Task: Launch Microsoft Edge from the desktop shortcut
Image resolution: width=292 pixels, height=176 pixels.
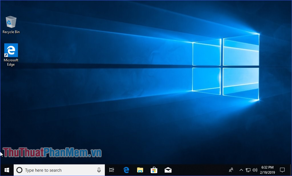Action: (x=11, y=50)
